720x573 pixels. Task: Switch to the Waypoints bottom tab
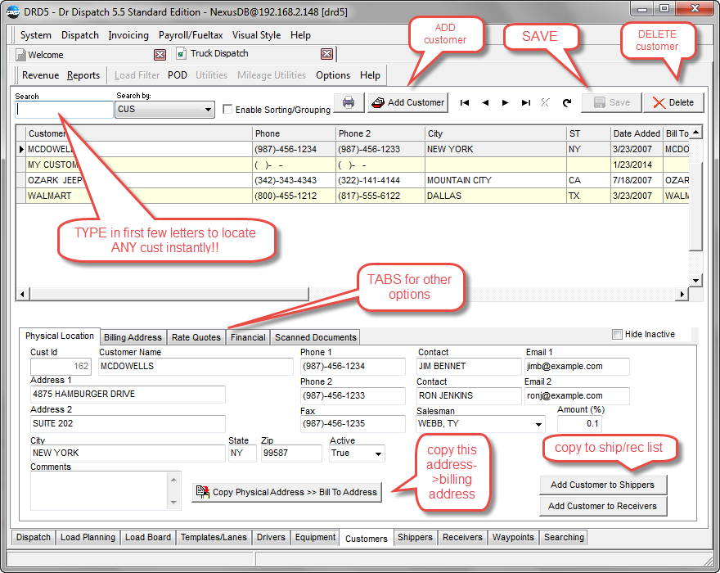pyautogui.click(x=513, y=537)
